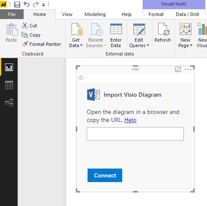This screenshot has height=206, width=207.
Task: Open the Help link in Visio import
Action: tap(130, 120)
